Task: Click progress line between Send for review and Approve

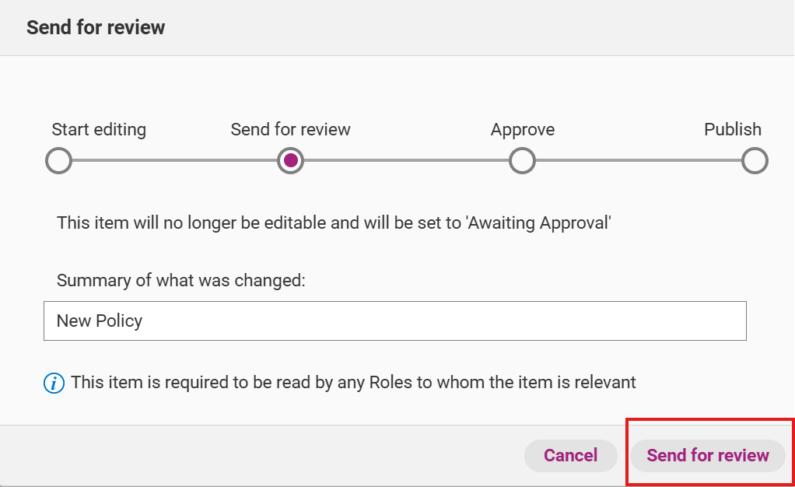Action: [406, 161]
